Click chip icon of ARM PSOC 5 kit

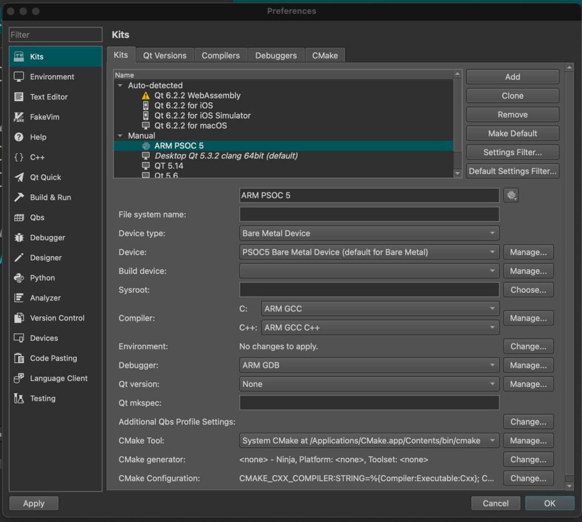(146, 146)
